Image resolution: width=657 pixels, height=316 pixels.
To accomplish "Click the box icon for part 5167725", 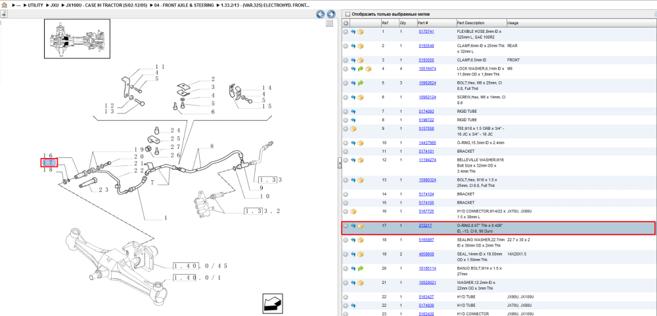I will 353,212.
